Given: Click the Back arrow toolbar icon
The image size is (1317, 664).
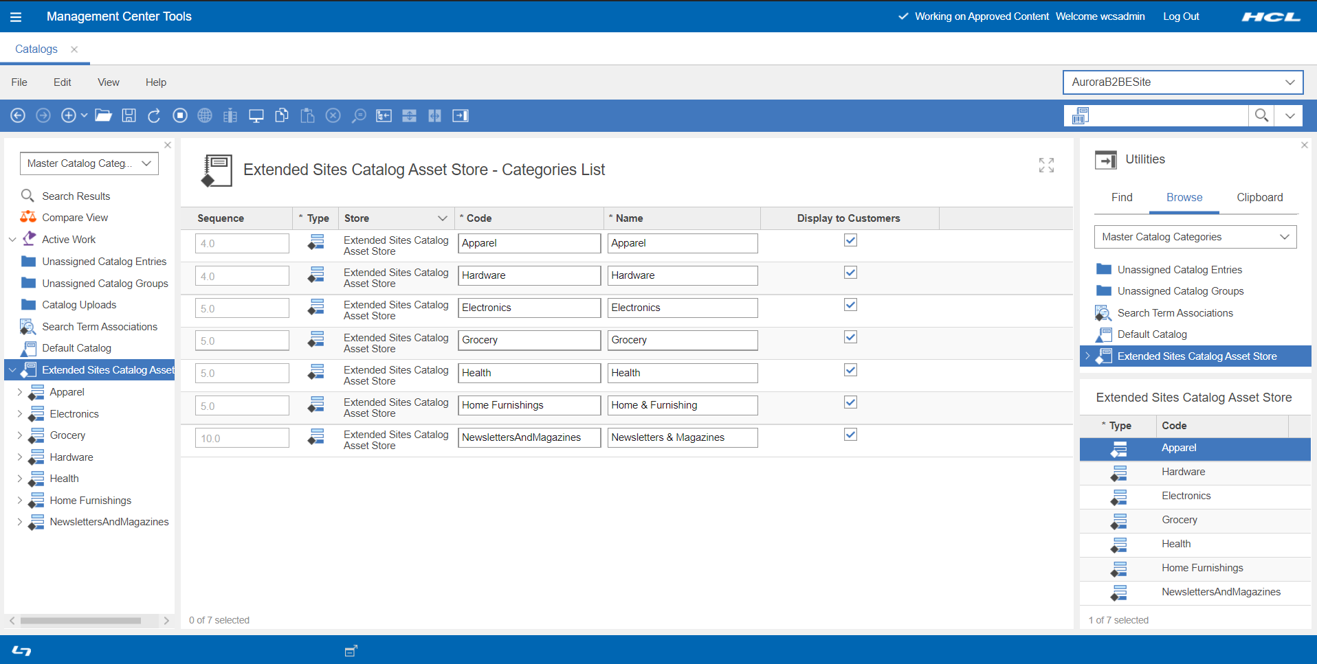Looking at the screenshot, I should 18,115.
